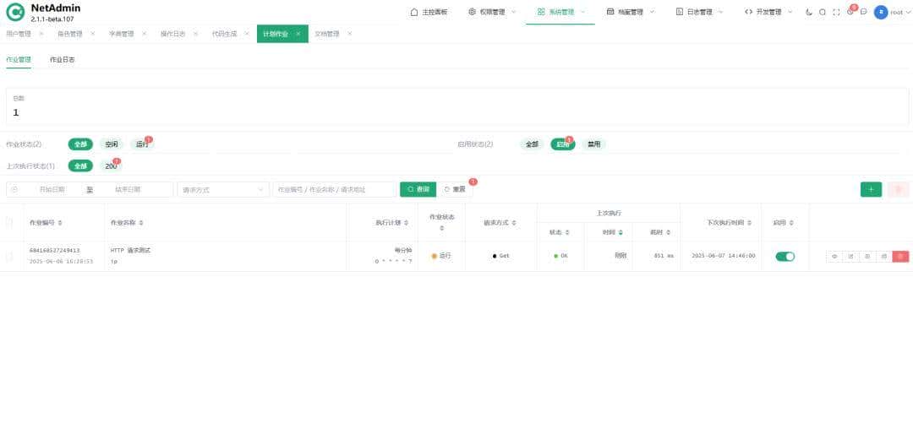Image resolution: width=913 pixels, height=434 pixels.
Task: Select the 作业管理 sub-tab
Action: pyautogui.click(x=19, y=59)
